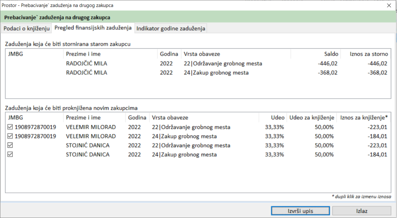Uncheck Velemir Milorad's Održavanje grobnog mesta row

pos(10,127)
